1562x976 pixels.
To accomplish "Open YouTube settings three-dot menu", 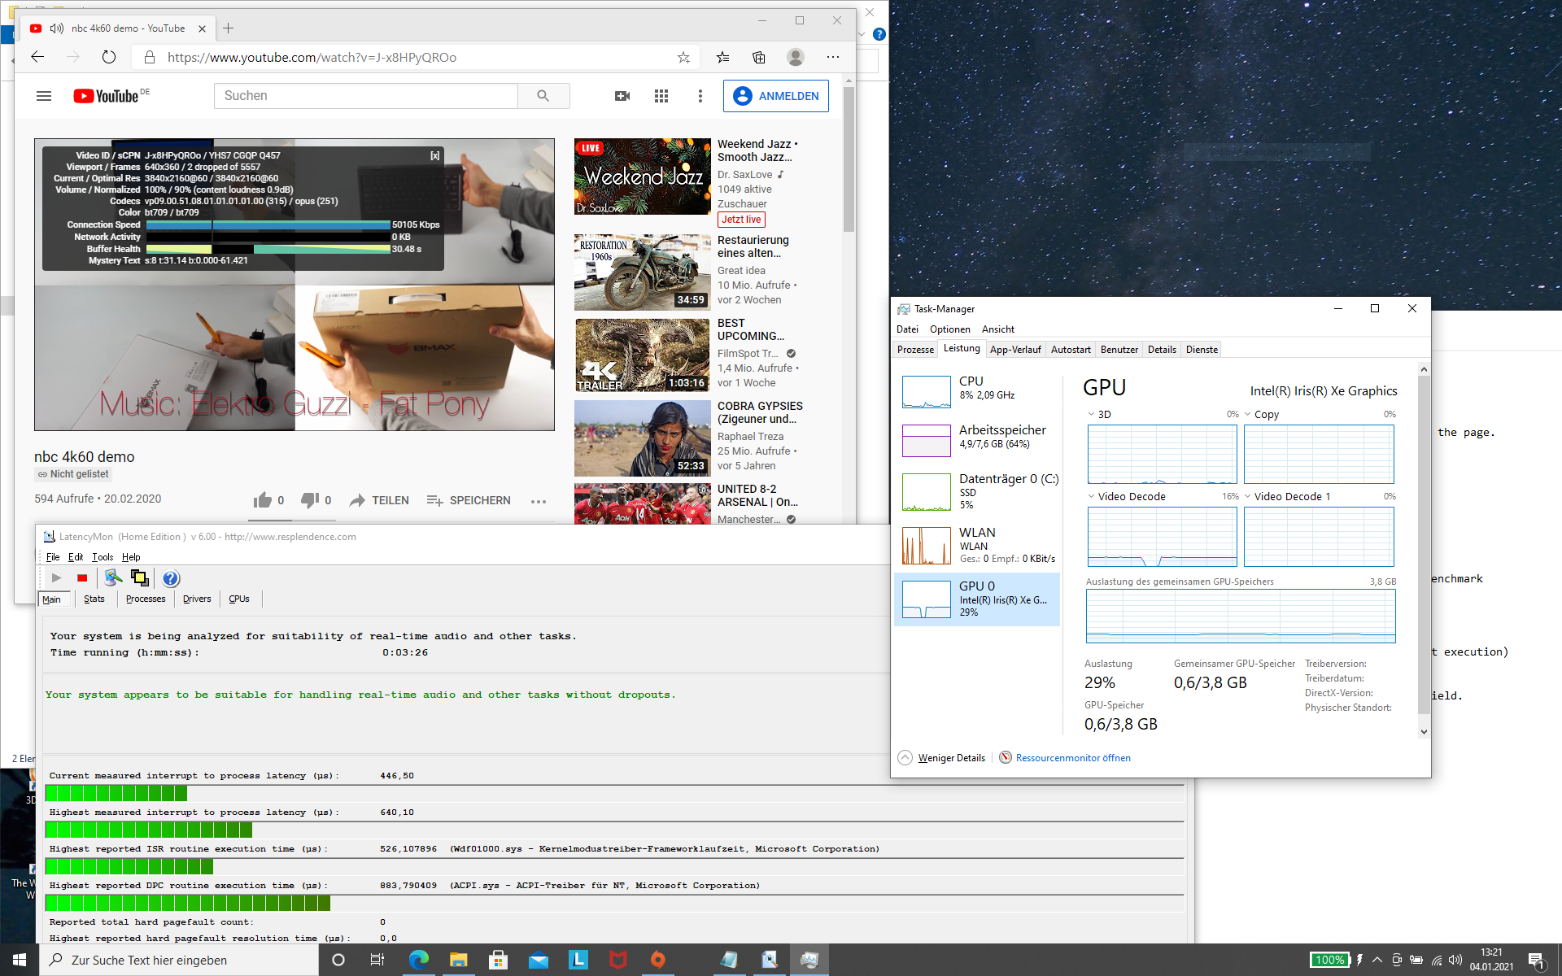I will pos(700,96).
